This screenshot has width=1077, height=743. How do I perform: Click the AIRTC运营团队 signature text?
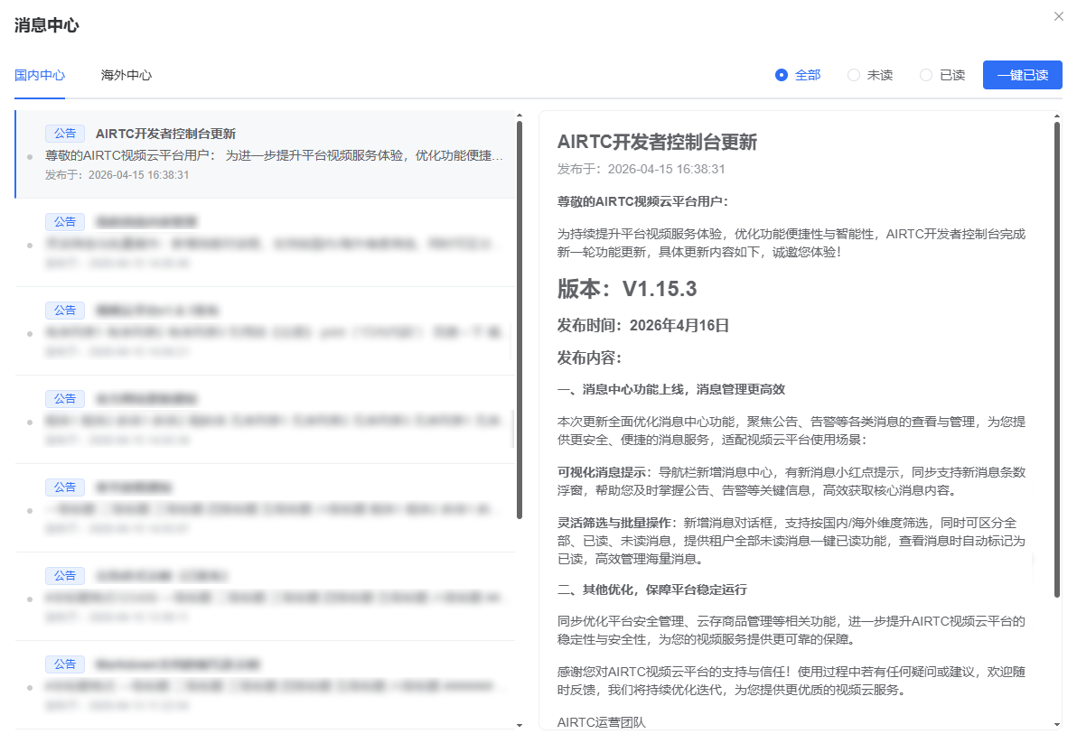[x=601, y=722]
